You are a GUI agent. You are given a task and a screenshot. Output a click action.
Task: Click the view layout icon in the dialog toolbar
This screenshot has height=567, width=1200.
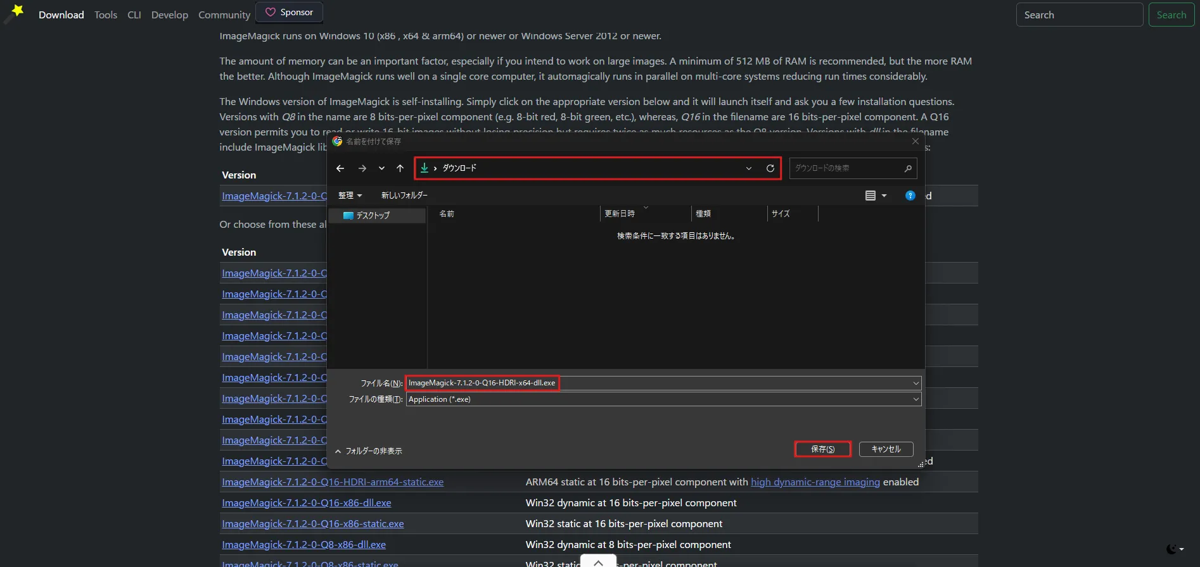871,196
